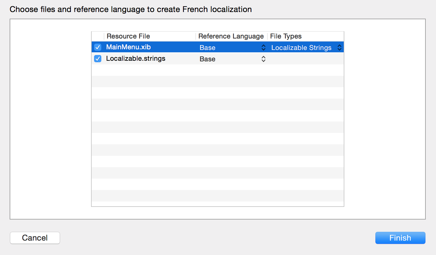The width and height of the screenshot is (436, 255).
Task: Click the Base language value for MainMenu.xib
Action: coord(207,47)
